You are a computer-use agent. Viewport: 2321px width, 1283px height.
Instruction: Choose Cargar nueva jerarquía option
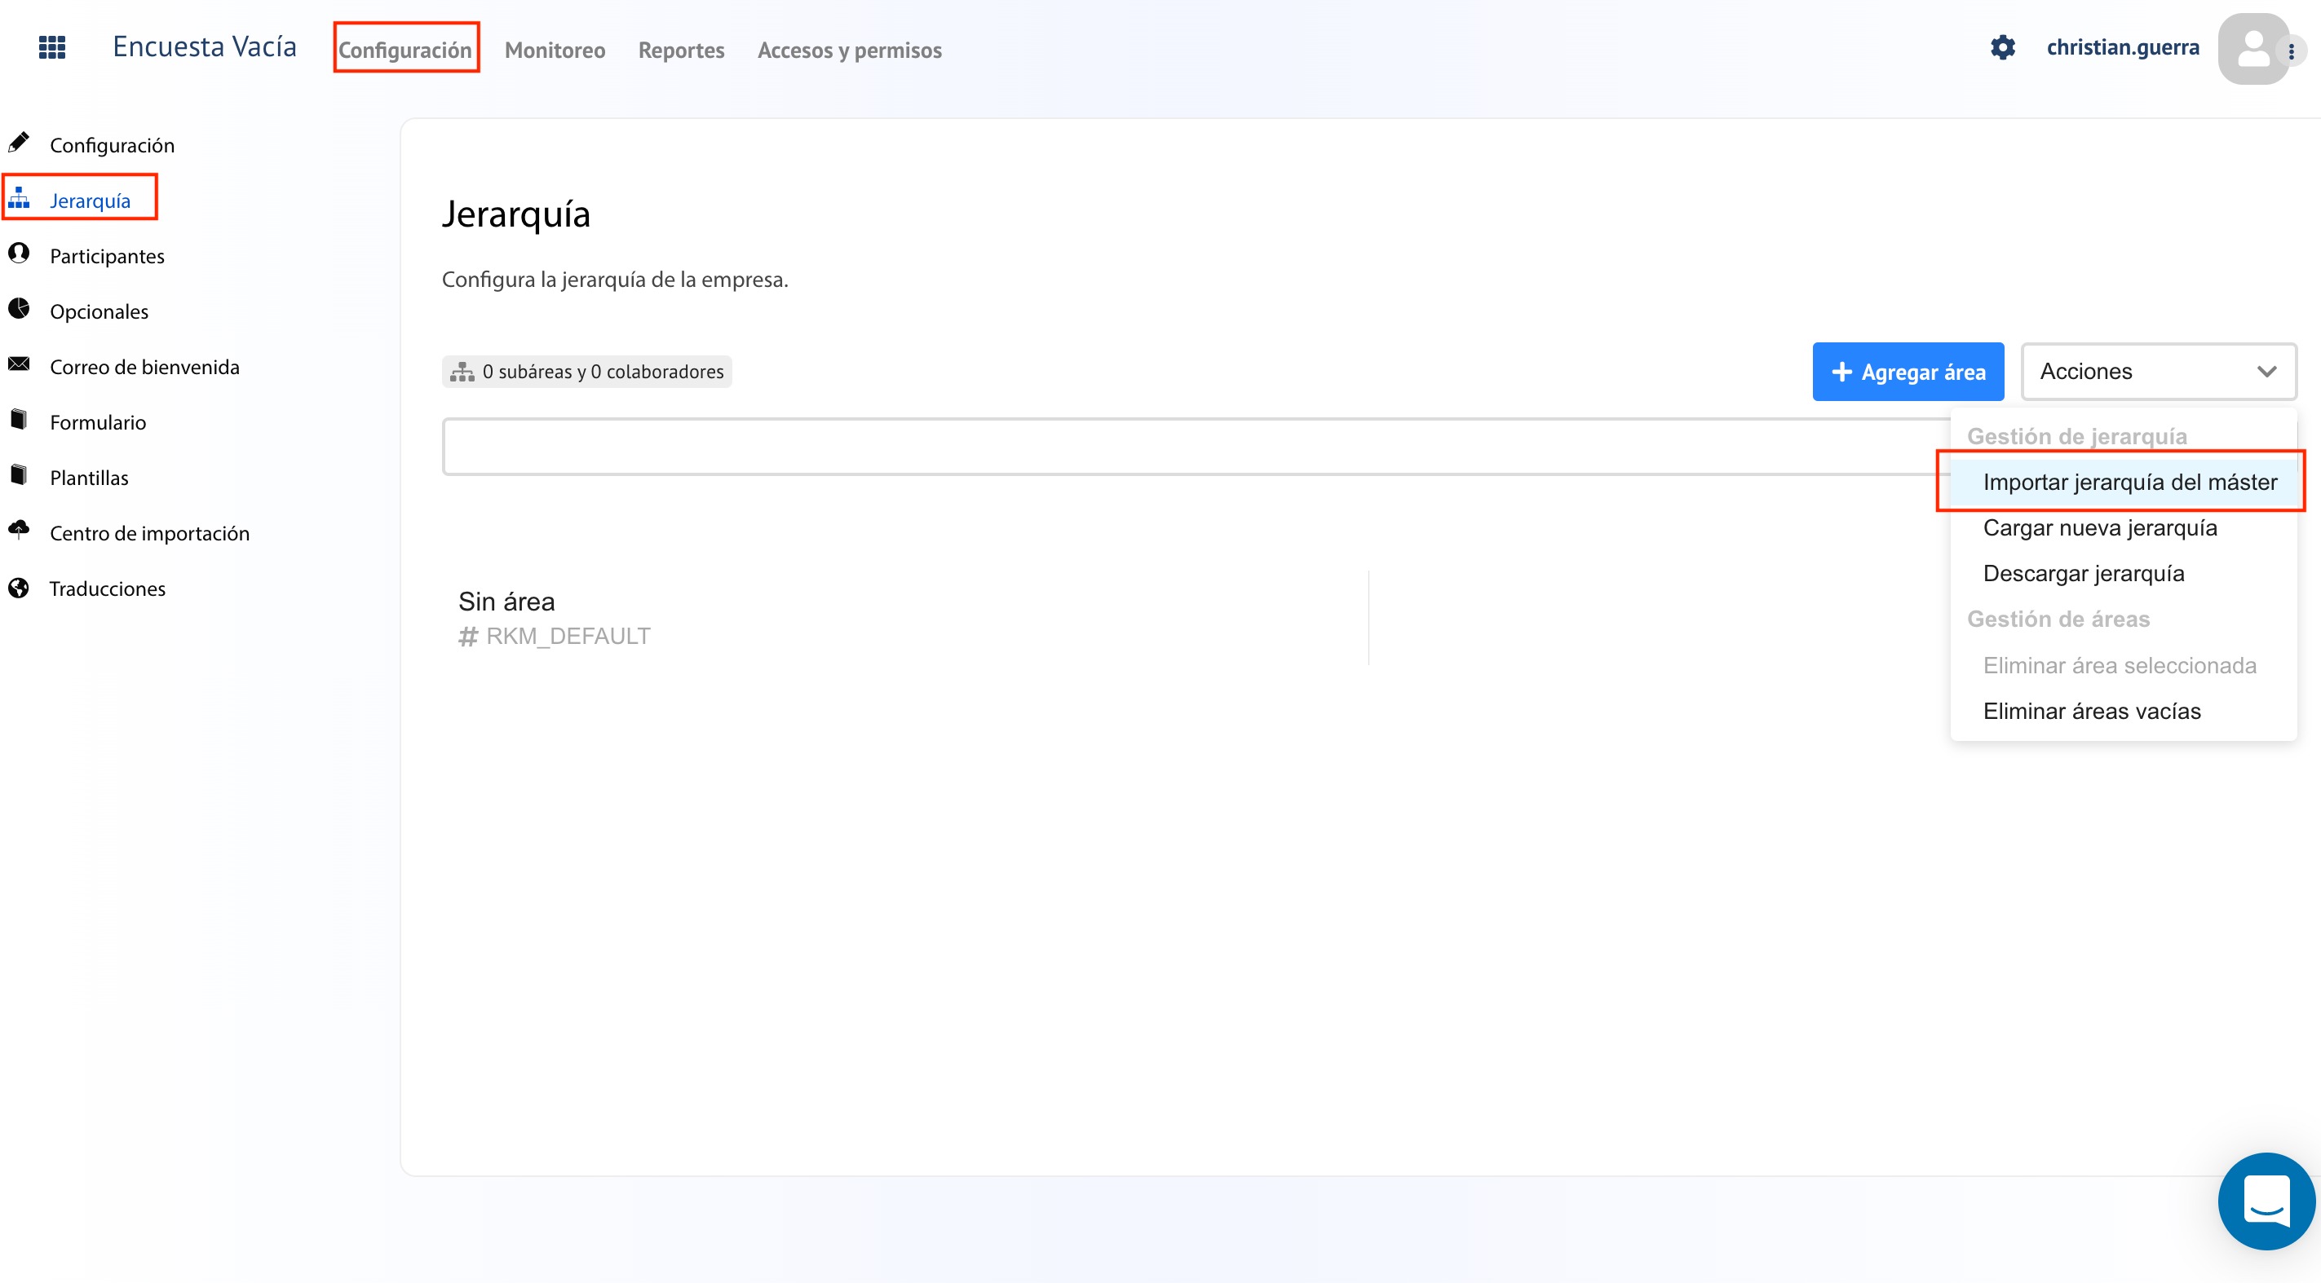click(2123, 527)
